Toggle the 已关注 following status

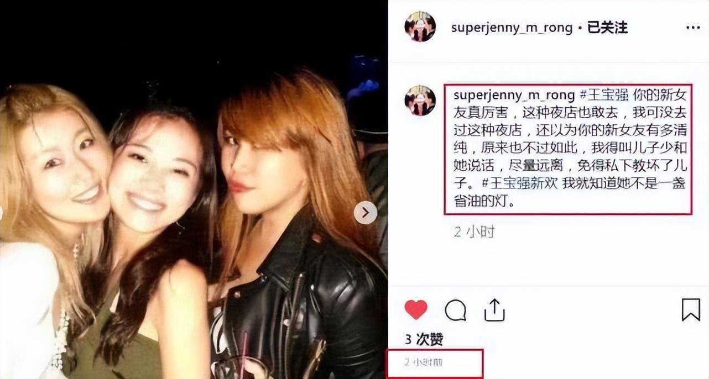click(607, 28)
